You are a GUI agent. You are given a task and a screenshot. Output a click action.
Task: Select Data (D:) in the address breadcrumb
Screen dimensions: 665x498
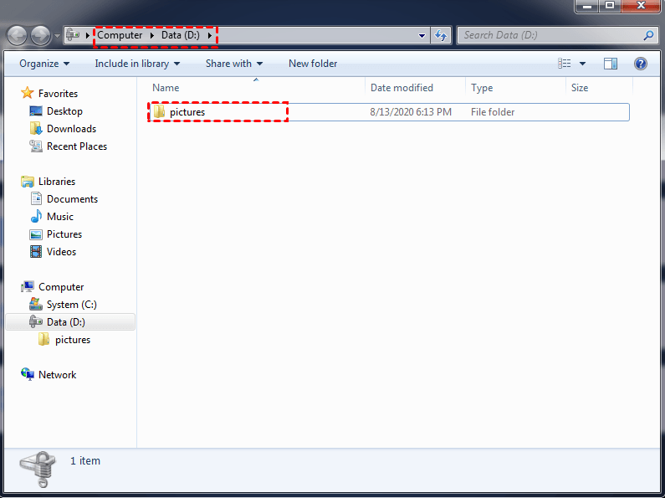point(181,35)
